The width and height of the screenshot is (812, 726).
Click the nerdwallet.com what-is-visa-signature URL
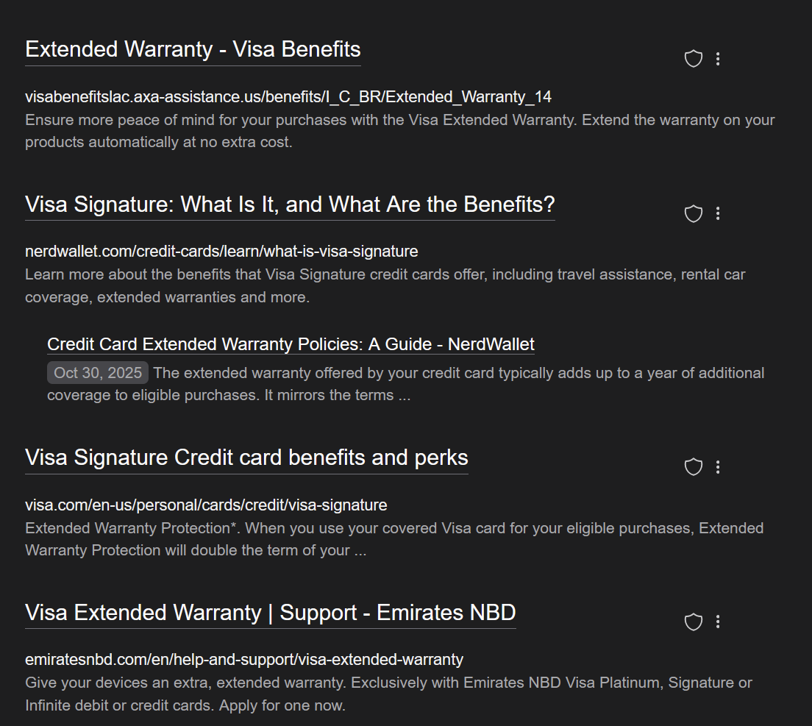(x=221, y=252)
